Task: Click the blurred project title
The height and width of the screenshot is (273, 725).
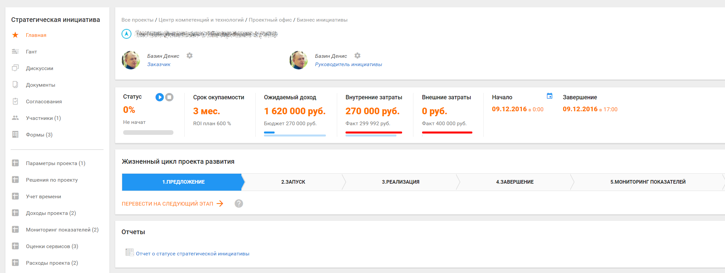Action: click(206, 34)
